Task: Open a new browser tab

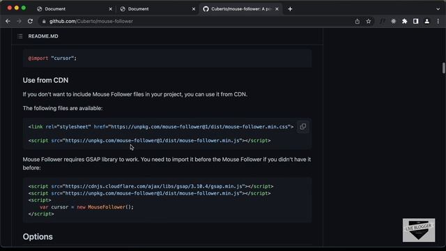Action: [290, 9]
